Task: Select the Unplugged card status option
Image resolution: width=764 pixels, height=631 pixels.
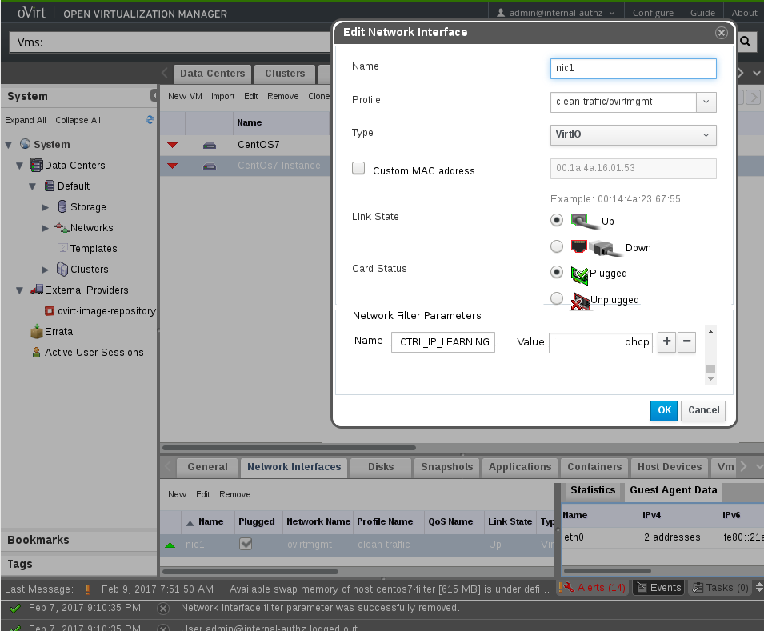Action: [x=557, y=298]
